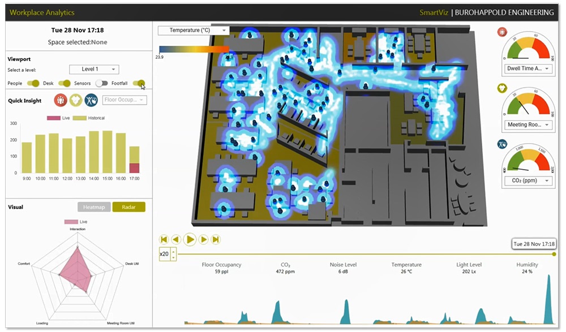Viewport: 566px width, 332px height.
Task: Click the temperature color gradient legend
Action: [194, 49]
